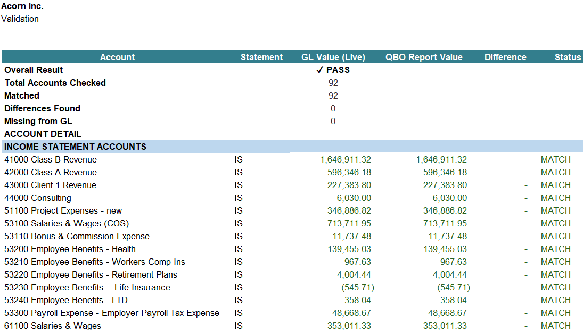Select the Missing from GL label
This screenshot has height=332, width=583.
[x=38, y=121]
